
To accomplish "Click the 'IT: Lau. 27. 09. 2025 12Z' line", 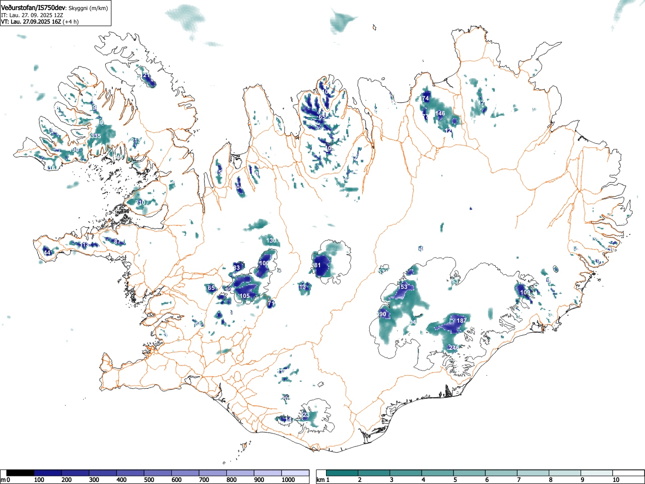I will click(x=32, y=15).
